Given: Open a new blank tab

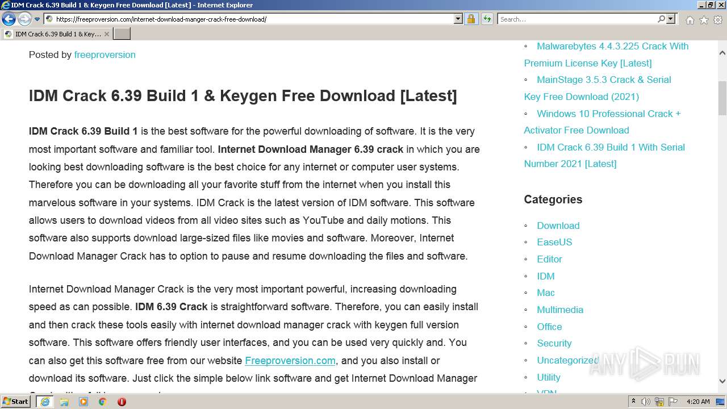Looking at the screenshot, I should click(x=122, y=34).
